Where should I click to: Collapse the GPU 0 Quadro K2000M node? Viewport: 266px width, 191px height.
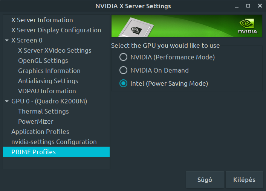[x=7, y=101]
